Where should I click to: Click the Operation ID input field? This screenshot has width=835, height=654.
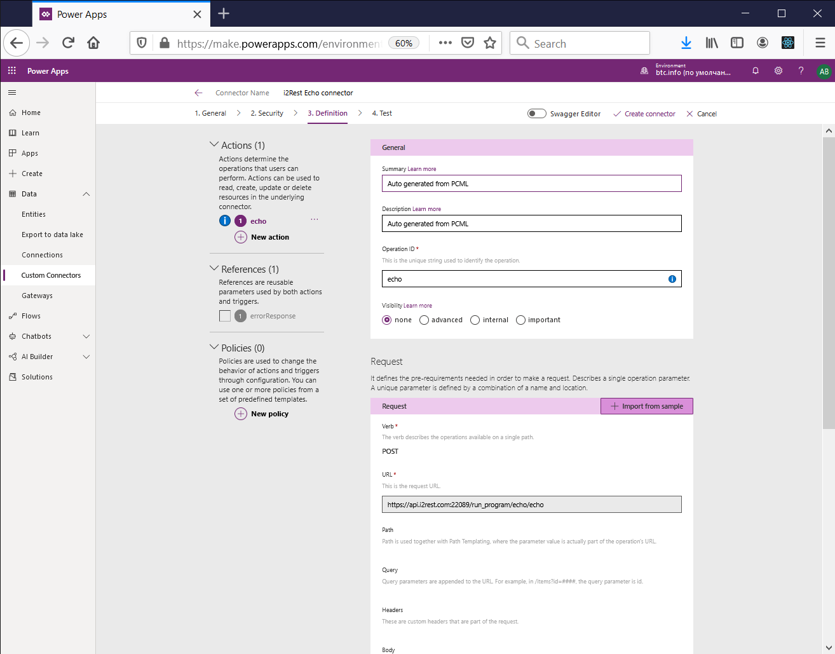pos(532,279)
